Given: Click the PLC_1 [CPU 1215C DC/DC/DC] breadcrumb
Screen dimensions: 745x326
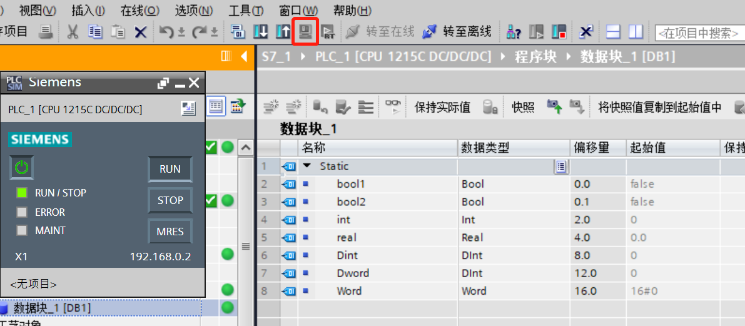Looking at the screenshot, I should [403, 57].
